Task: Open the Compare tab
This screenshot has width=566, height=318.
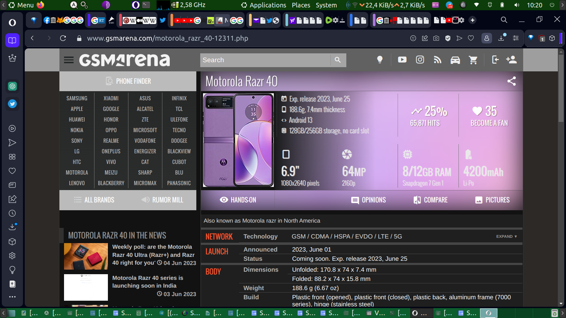Action: tap(431, 200)
